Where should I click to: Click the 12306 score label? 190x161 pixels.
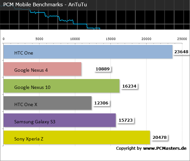101,103
